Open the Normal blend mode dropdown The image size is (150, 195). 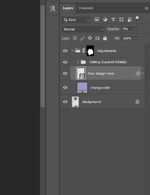[x=83, y=29]
